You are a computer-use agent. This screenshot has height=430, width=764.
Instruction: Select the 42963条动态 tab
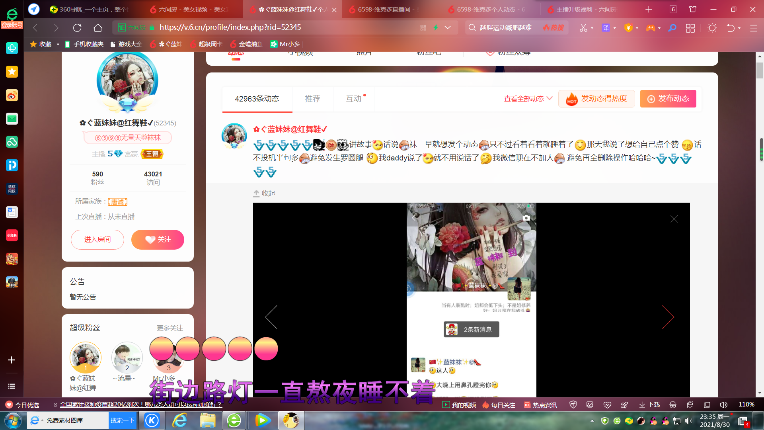(x=257, y=99)
